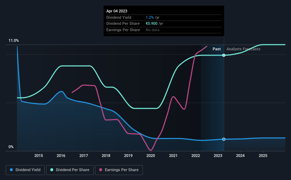This screenshot has height=180, width=291.
Task: Click the 0% y-axis label
Action: tap(11, 147)
